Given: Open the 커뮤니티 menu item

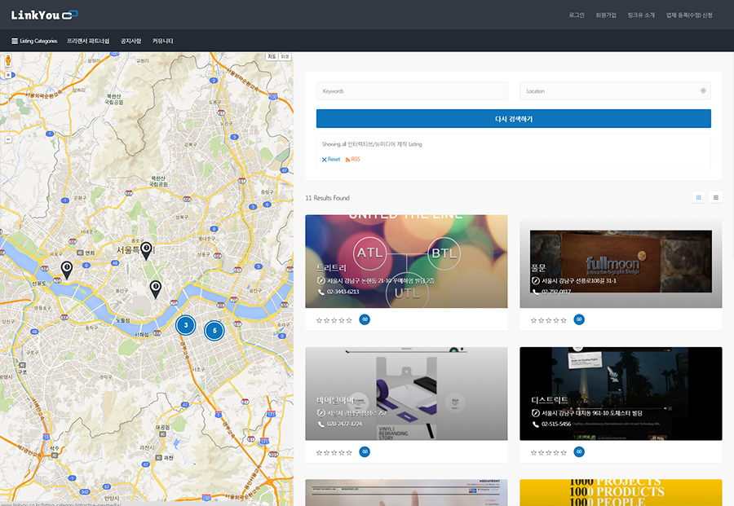Looking at the screenshot, I should coord(163,41).
